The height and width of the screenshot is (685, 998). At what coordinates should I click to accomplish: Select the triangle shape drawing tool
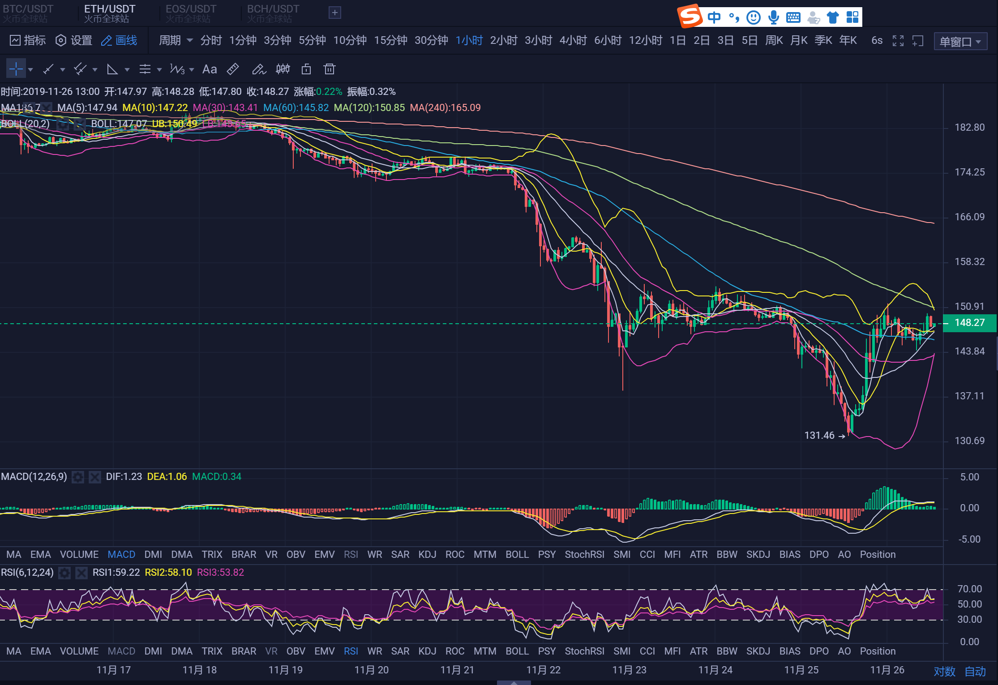[112, 69]
